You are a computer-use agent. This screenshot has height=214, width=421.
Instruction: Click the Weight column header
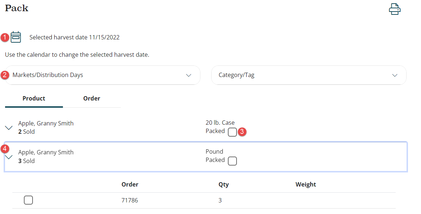[x=306, y=184]
